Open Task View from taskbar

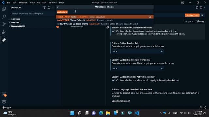(87, 113)
